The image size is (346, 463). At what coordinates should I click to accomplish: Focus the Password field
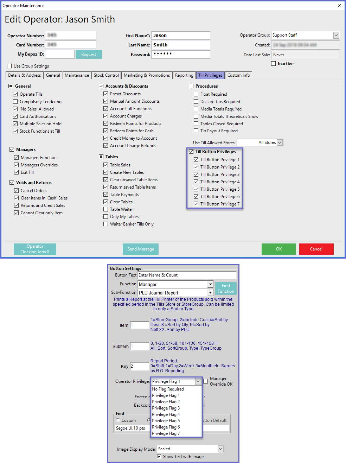click(181, 55)
